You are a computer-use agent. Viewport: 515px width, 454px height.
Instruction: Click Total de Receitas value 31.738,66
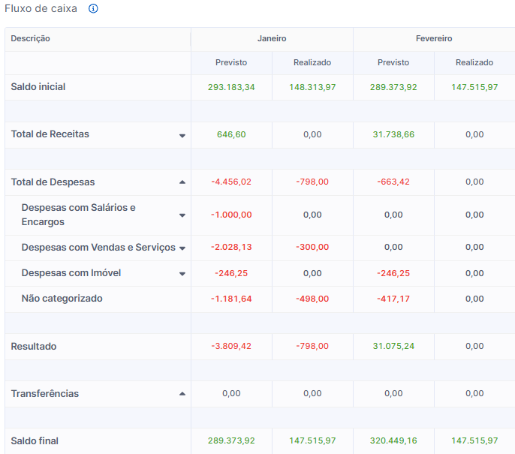point(393,134)
